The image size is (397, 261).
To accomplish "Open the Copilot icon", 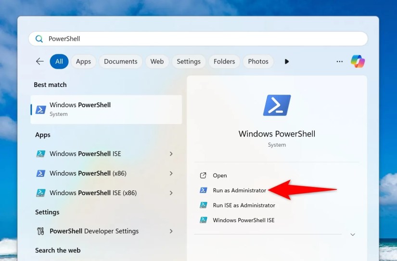I will [358, 62].
